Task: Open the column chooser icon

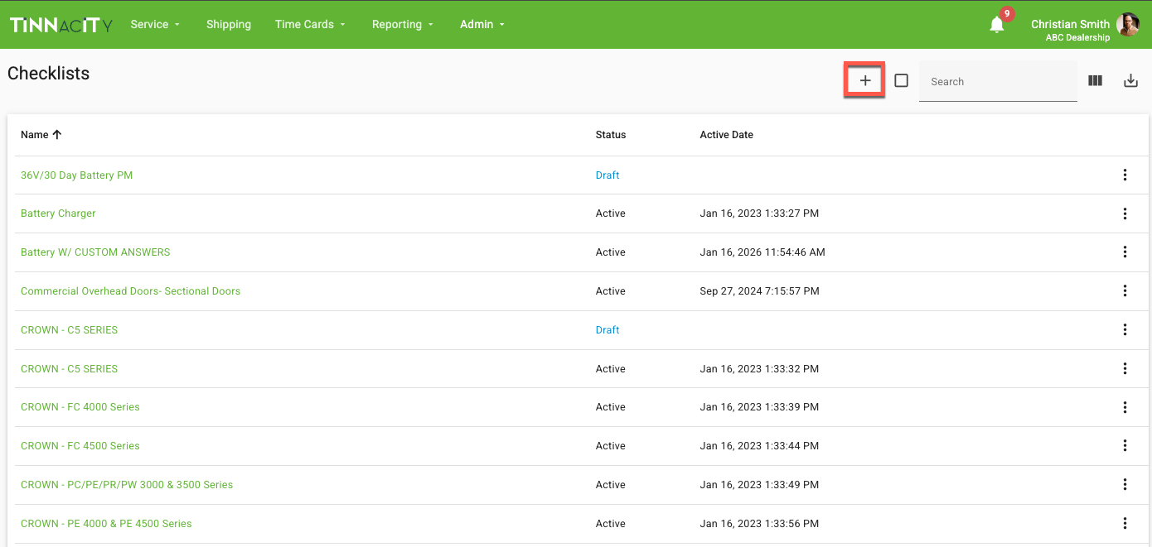Action: point(1095,80)
